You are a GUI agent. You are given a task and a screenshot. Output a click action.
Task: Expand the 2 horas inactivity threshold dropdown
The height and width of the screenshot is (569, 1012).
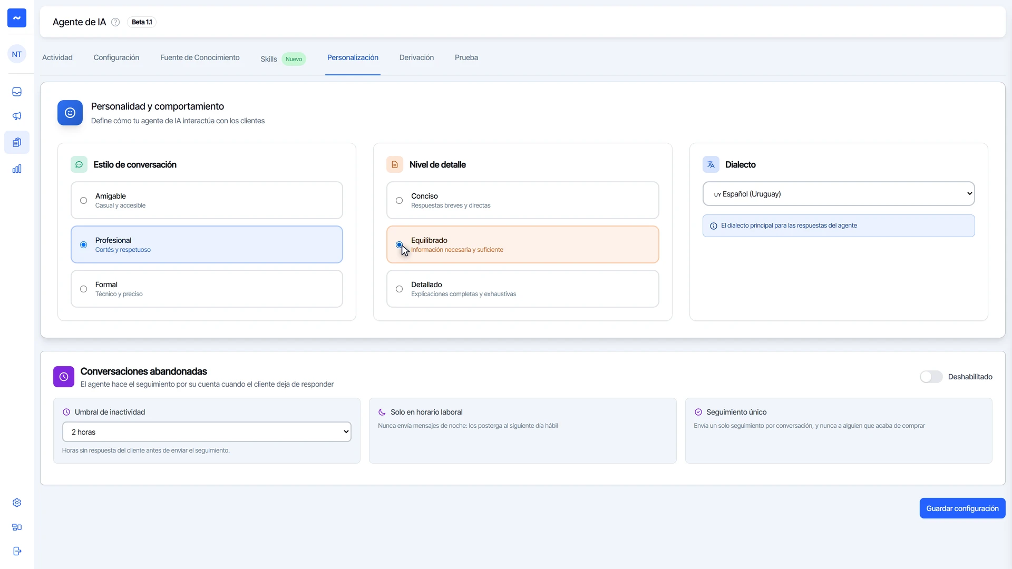207,432
